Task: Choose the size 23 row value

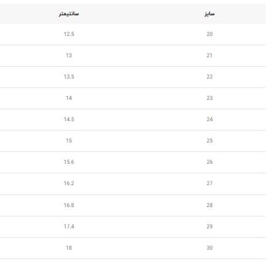Action: (x=210, y=98)
